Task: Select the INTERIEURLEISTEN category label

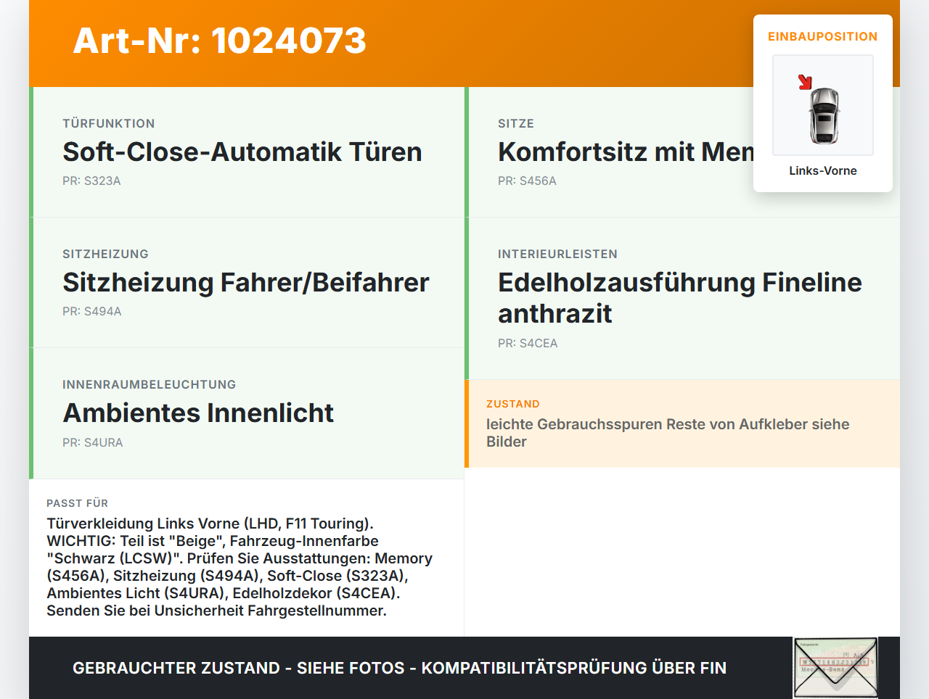Action: click(x=557, y=254)
